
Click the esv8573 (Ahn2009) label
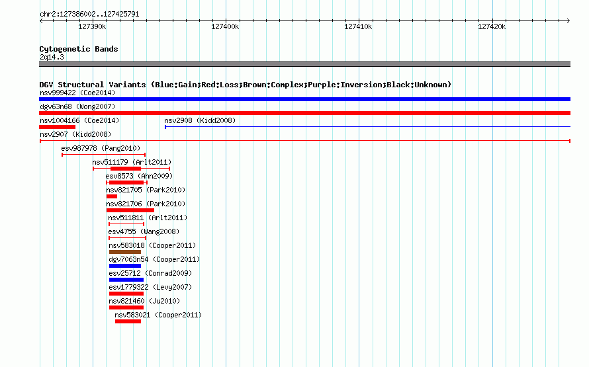139,176
